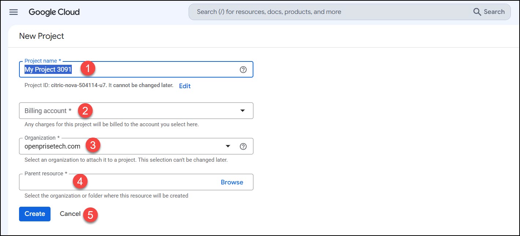This screenshot has width=520, height=236.
Task: Click the Search button with magnifier
Action: click(489, 12)
